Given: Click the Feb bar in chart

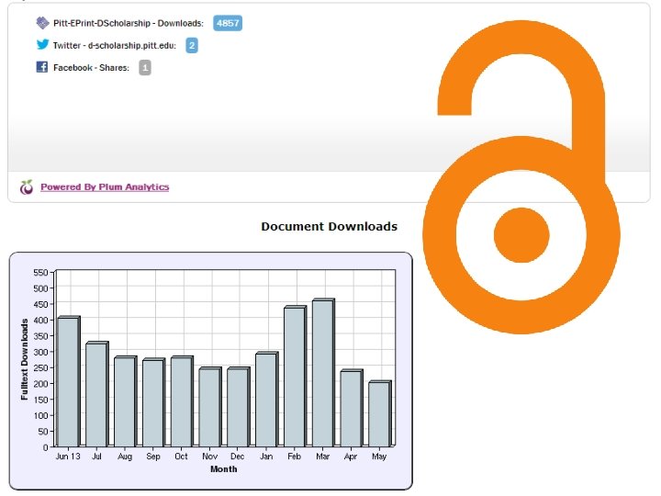Looking at the screenshot, I should (295, 377).
